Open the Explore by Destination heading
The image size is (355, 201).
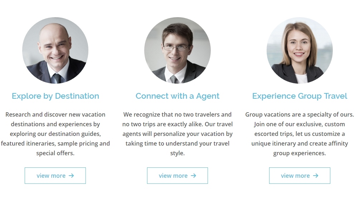(x=55, y=96)
